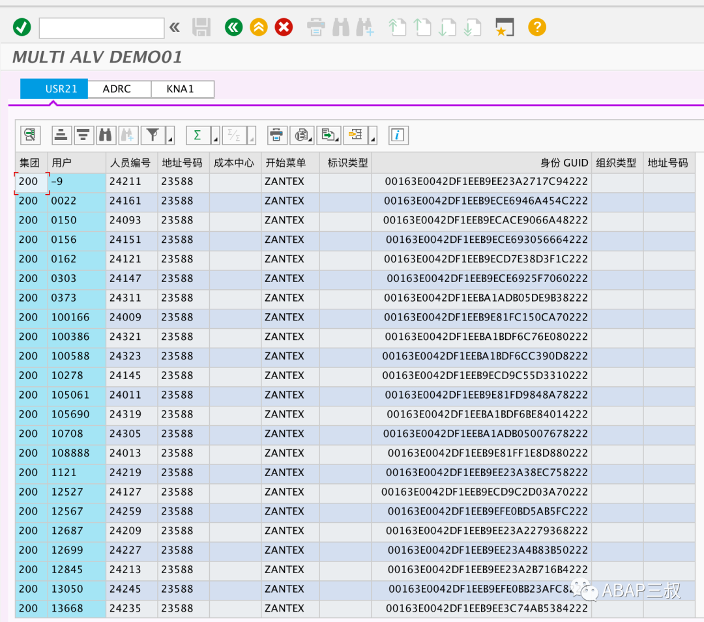The height and width of the screenshot is (622, 704).
Task: Click ZANTEX cell in row 105061
Action: (x=290, y=395)
